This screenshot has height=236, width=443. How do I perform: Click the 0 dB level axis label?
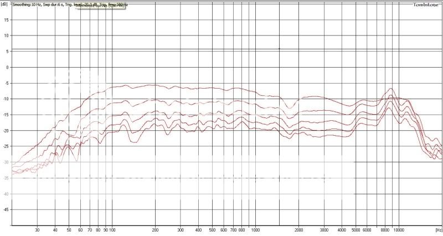(8, 67)
